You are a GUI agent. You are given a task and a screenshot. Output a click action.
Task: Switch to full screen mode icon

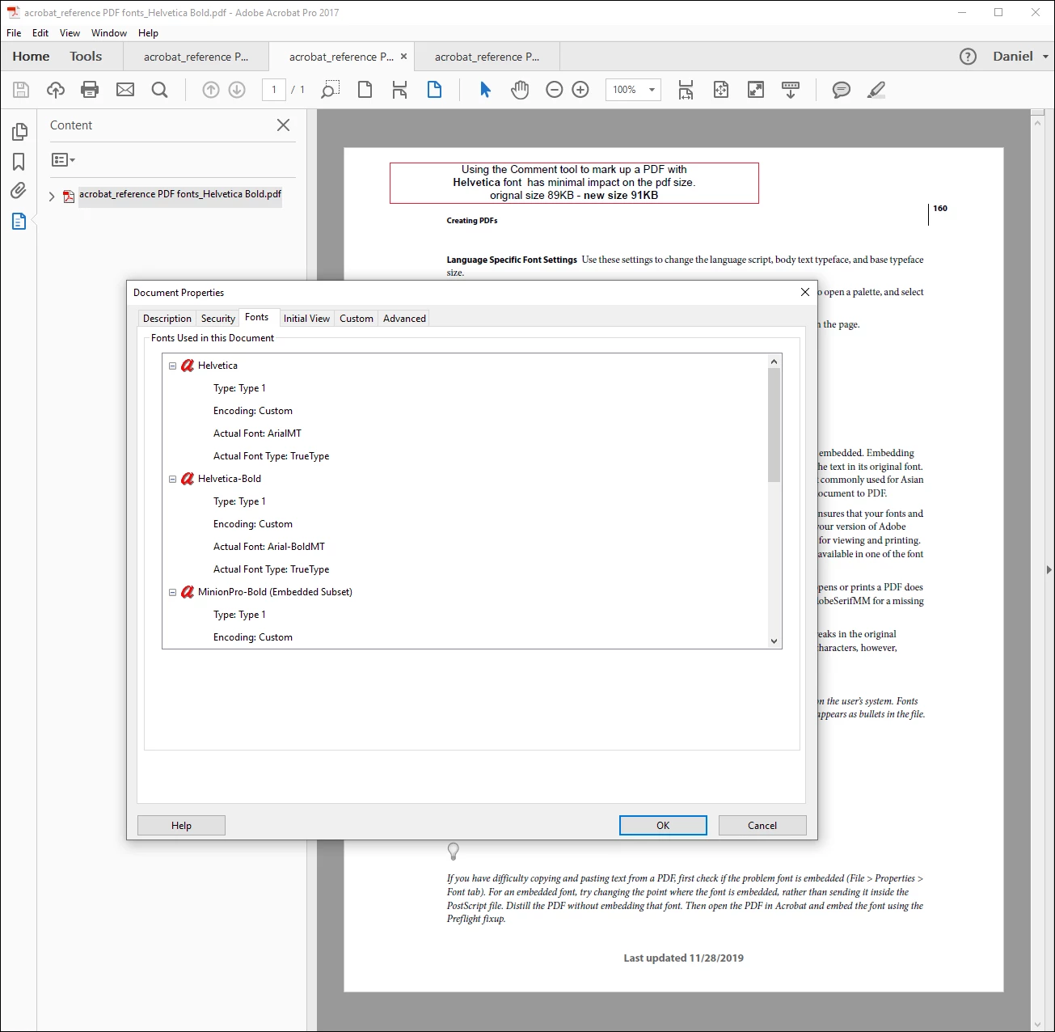point(756,90)
